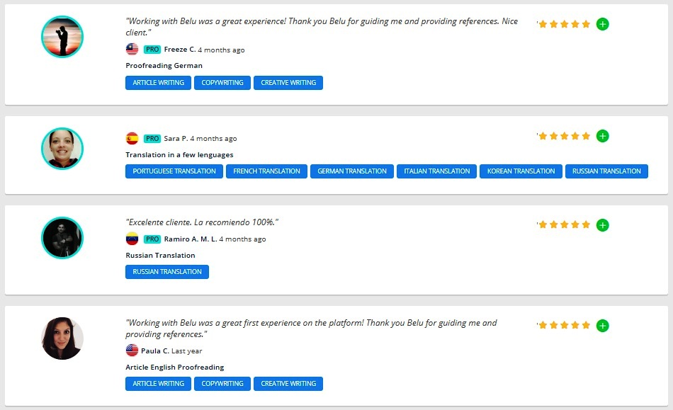Click Copywriting tag in Paula C. review

pos(222,384)
